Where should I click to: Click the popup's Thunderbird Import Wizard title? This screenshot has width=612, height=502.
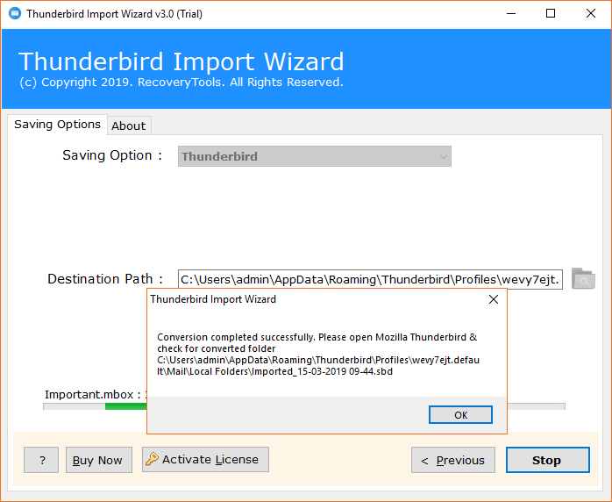tap(213, 299)
